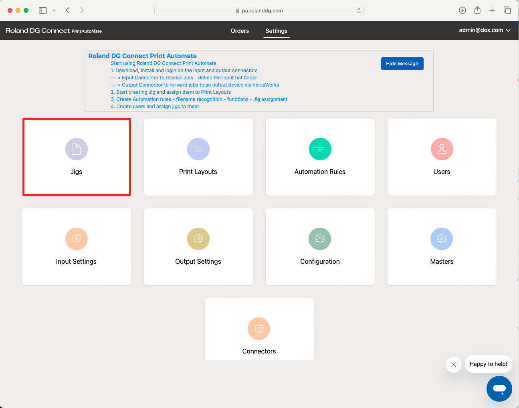Open the Connectors gear icon
Screen dimensions: 519x408
pyautogui.click(x=259, y=329)
